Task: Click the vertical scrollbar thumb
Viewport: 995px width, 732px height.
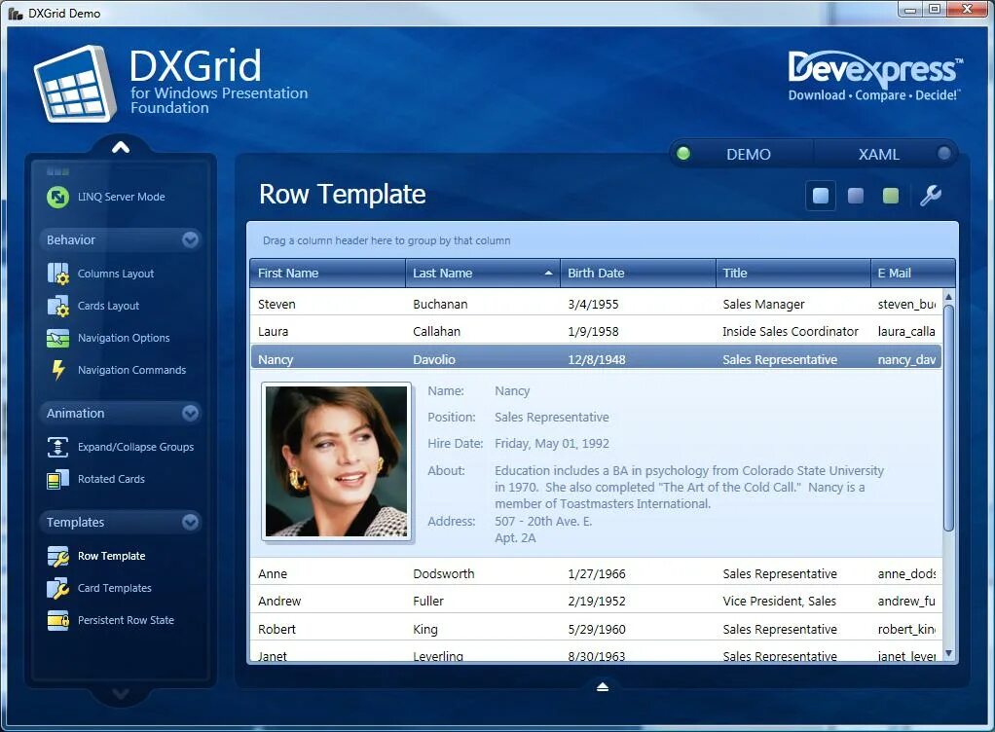Action: click(x=948, y=418)
